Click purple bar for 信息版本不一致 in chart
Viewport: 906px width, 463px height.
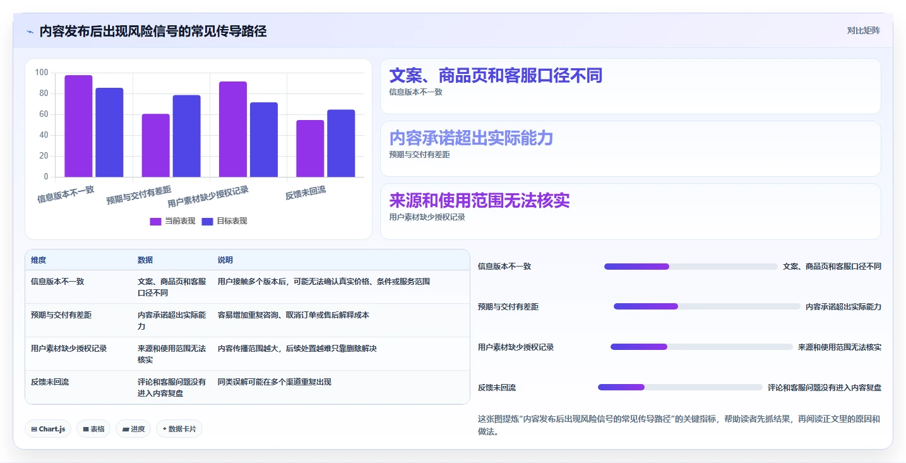[x=78, y=126]
